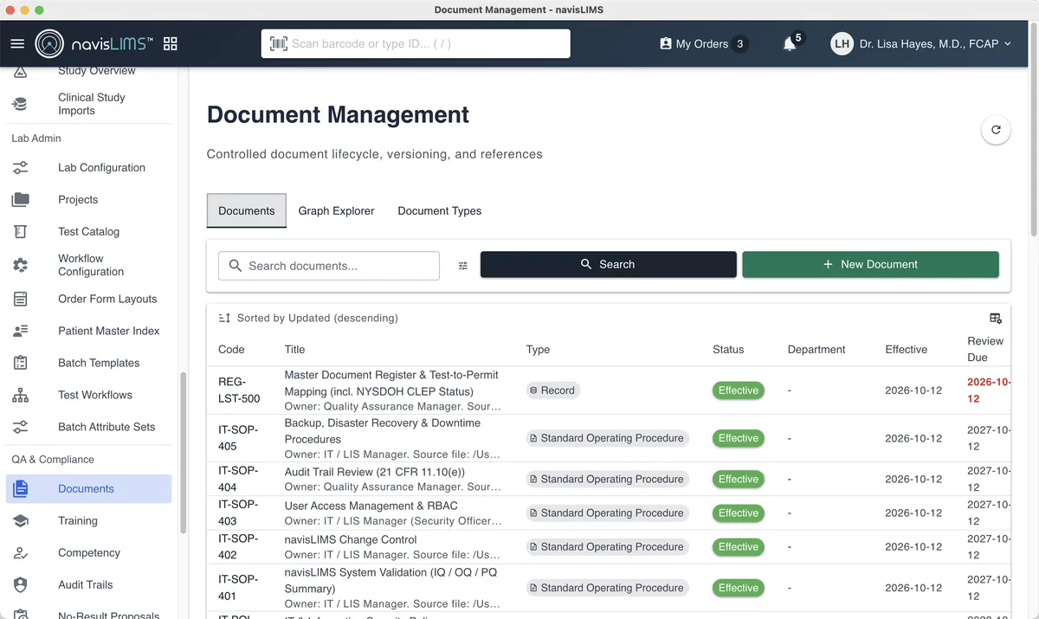Open the hamburger navigation menu

click(17, 43)
